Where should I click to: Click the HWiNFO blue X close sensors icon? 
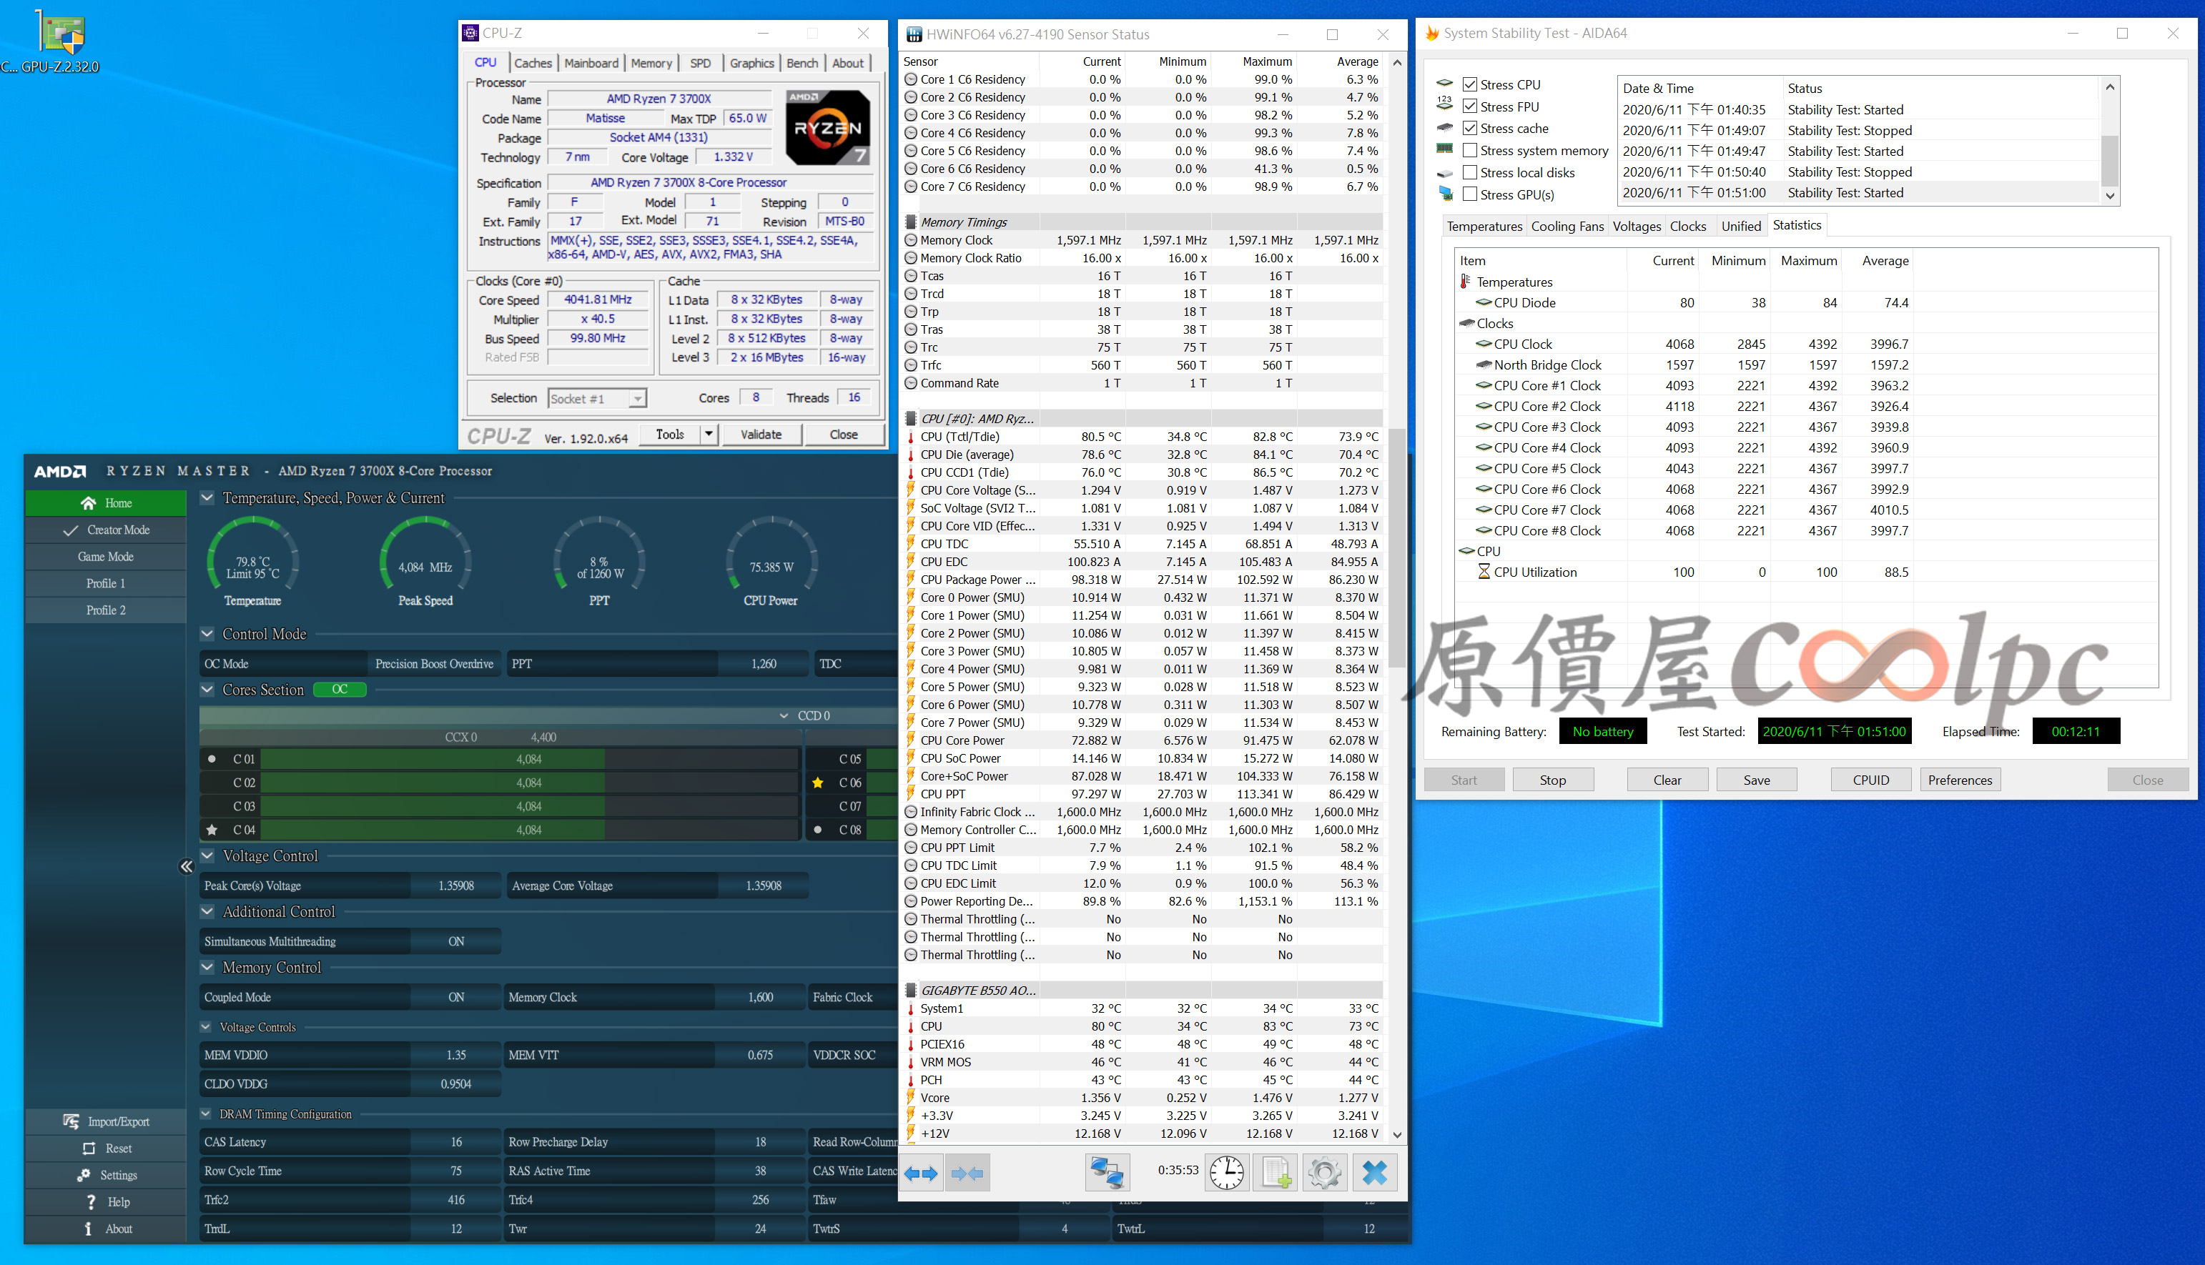point(1375,1173)
